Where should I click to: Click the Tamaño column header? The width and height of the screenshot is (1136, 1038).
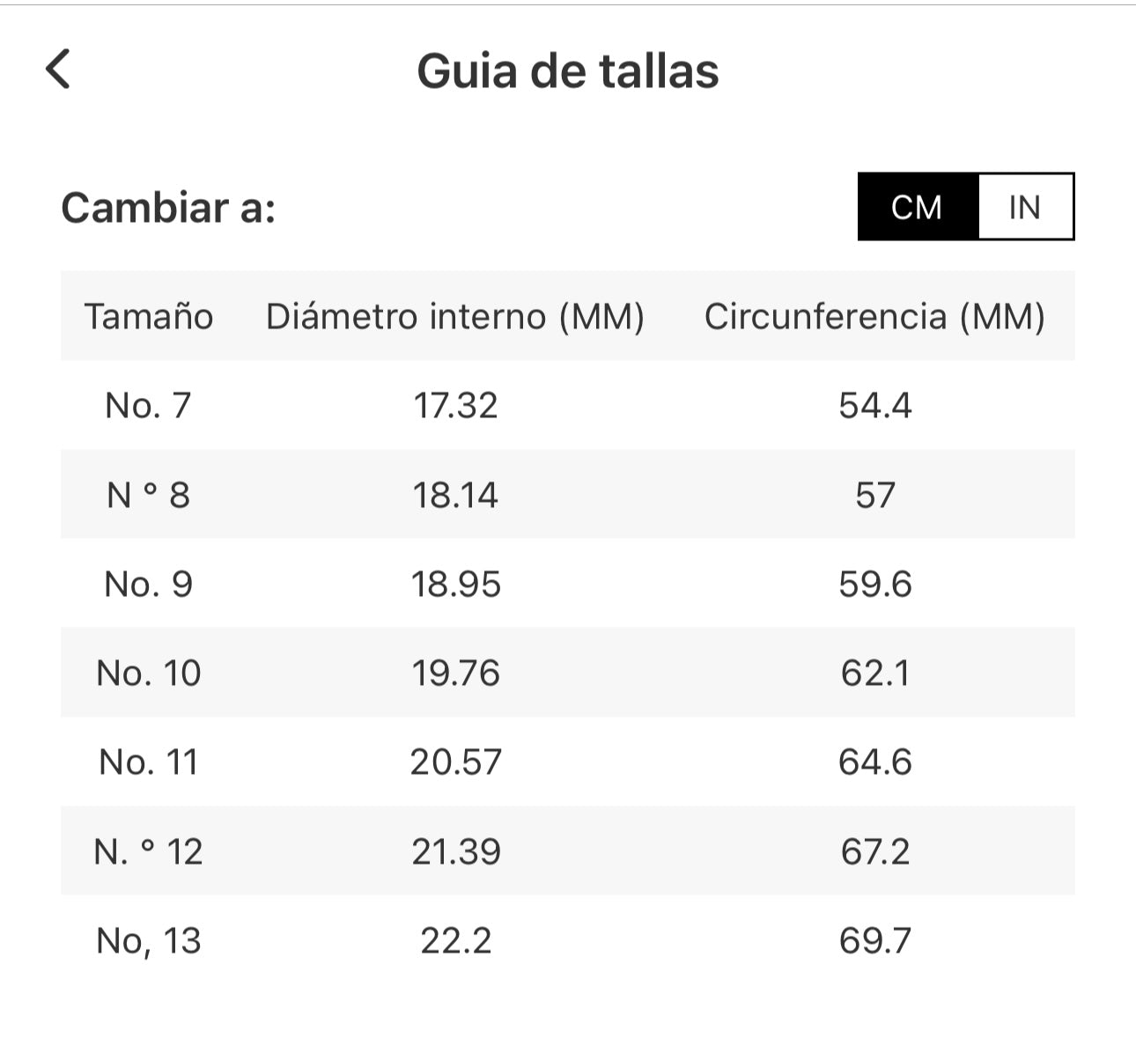click(148, 316)
